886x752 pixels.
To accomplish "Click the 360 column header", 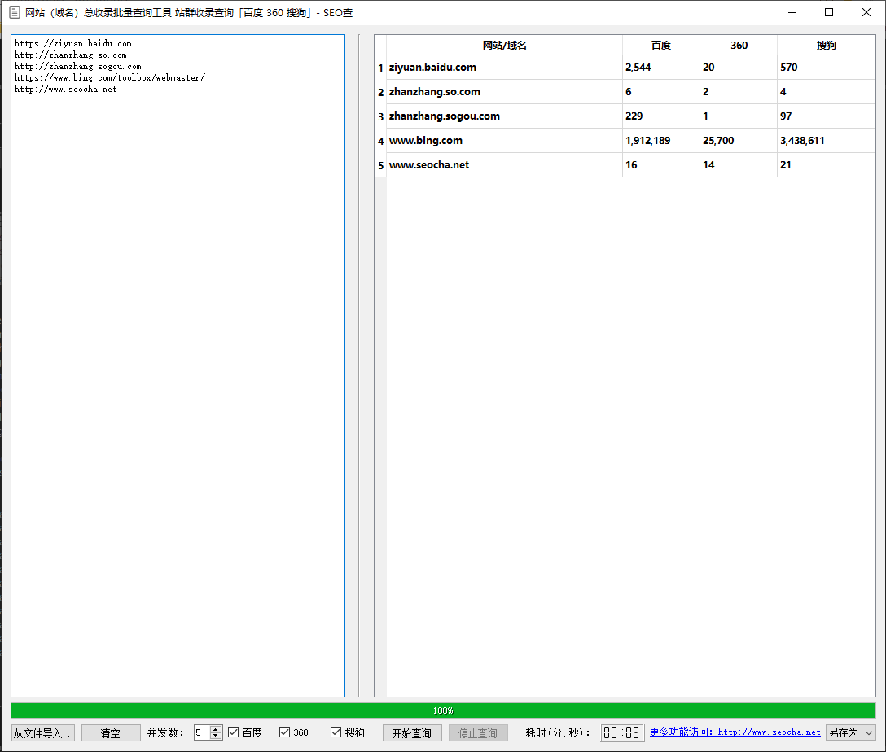I will (739, 45).
